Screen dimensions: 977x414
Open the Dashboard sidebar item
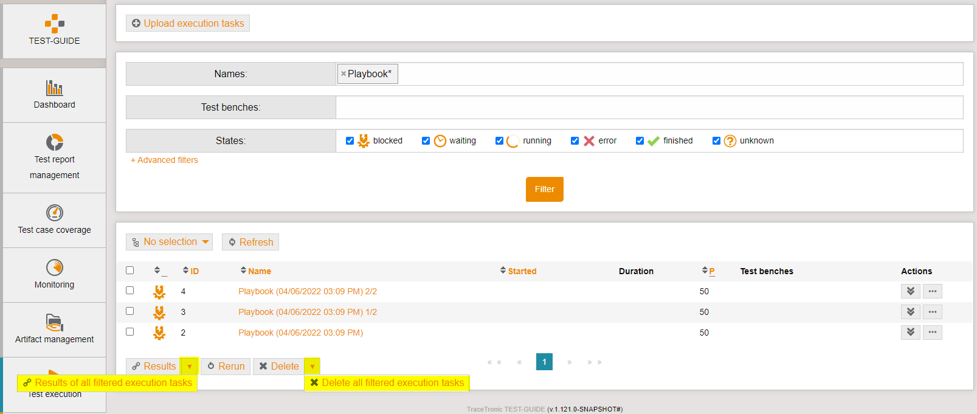coord(54,95)
